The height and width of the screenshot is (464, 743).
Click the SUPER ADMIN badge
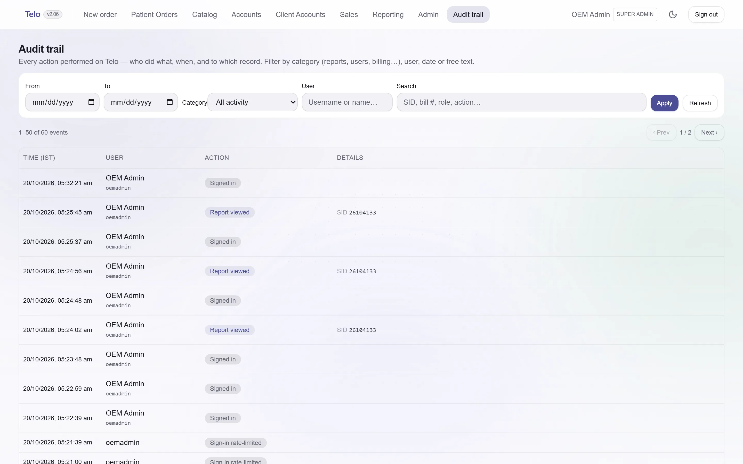tap(635, 14)
